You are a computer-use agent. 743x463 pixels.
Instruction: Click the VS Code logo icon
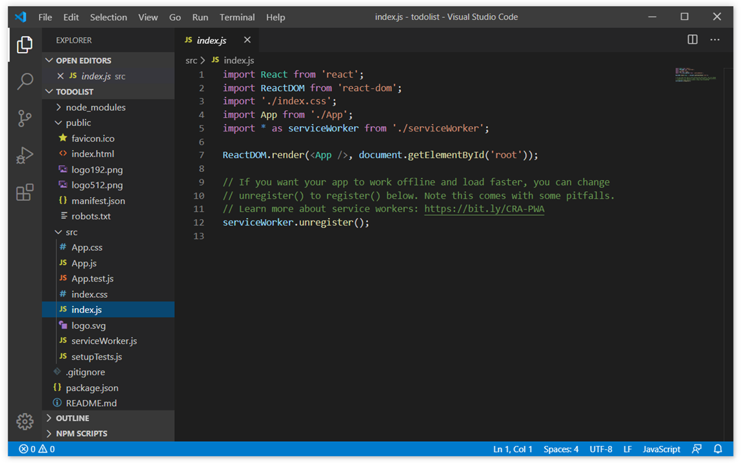click(x=21, y=17)
